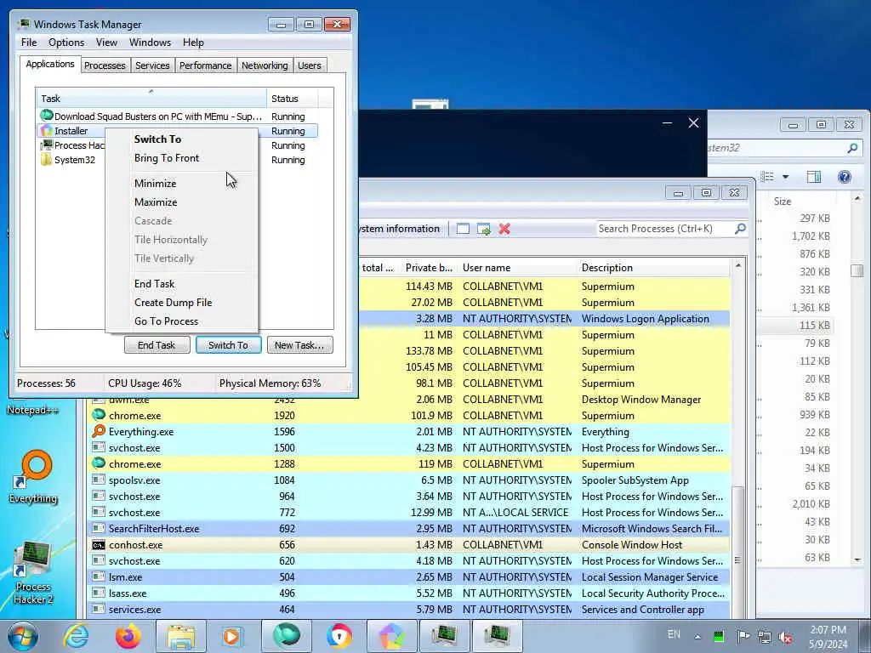Click the find window and thread icon
Image resolution: width=871 pixels, height=653 pixels.
pyautogui.click(x=484, y=229)
